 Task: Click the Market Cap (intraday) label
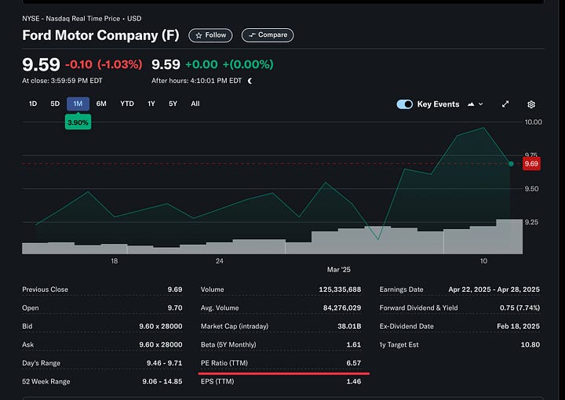(x=235, y=326)
